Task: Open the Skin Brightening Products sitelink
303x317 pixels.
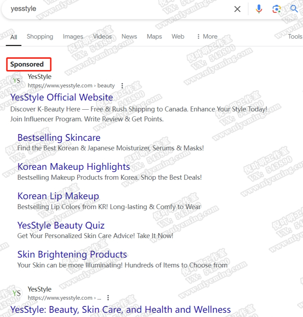Action: pos(72,254)
